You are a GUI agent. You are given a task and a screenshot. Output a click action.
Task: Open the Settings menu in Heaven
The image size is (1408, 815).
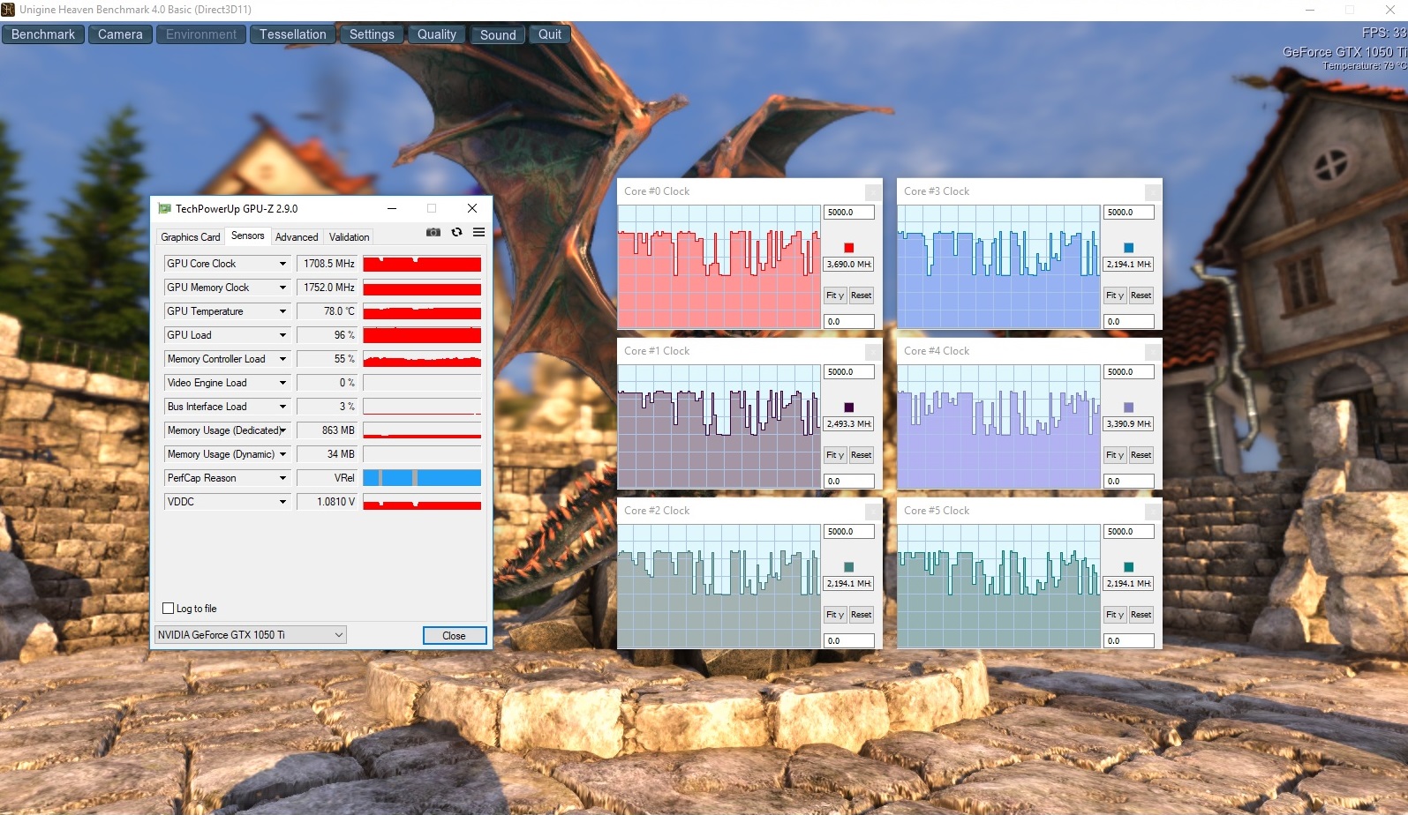(x=372, y=34)
